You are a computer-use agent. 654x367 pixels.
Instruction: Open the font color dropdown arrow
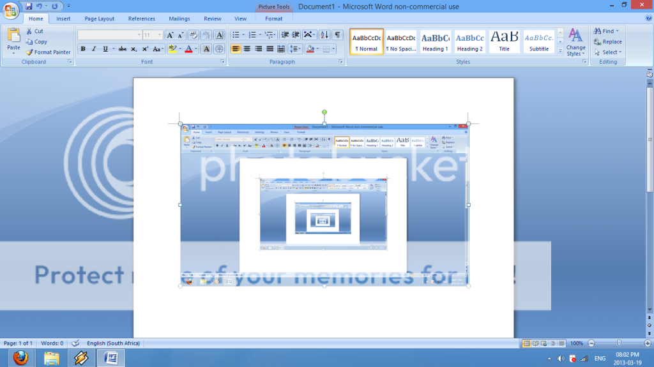tap(196, 49)
